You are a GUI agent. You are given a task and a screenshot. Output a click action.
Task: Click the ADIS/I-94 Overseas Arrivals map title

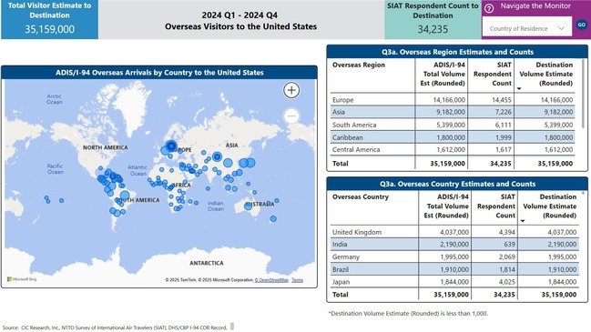coord(159,73)
